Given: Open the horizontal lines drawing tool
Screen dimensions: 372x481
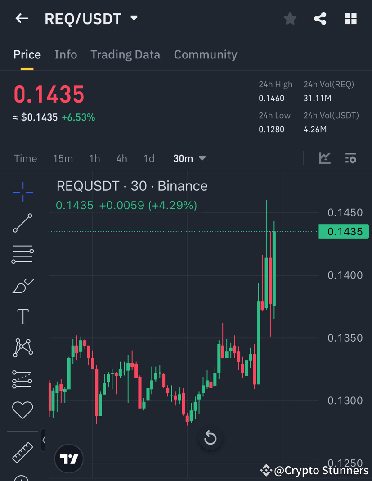Looking at the screenshot, I should (x=22, y=254).
